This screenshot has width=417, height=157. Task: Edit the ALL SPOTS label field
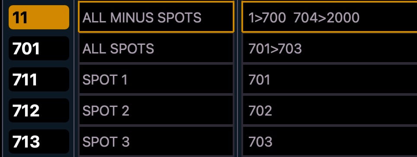[156, 48]
